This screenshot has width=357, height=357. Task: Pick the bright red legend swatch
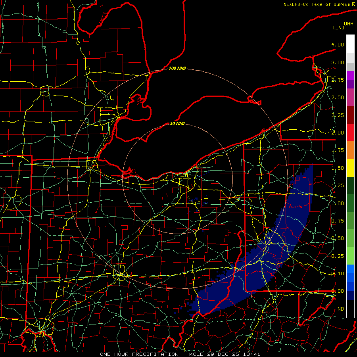coord(350,132)
